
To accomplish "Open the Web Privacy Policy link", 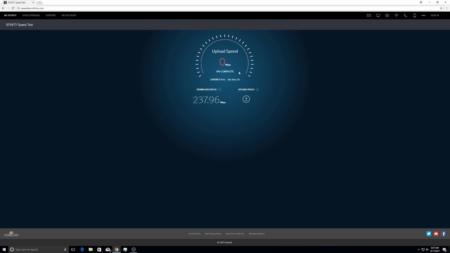I will tap(213, 234).
